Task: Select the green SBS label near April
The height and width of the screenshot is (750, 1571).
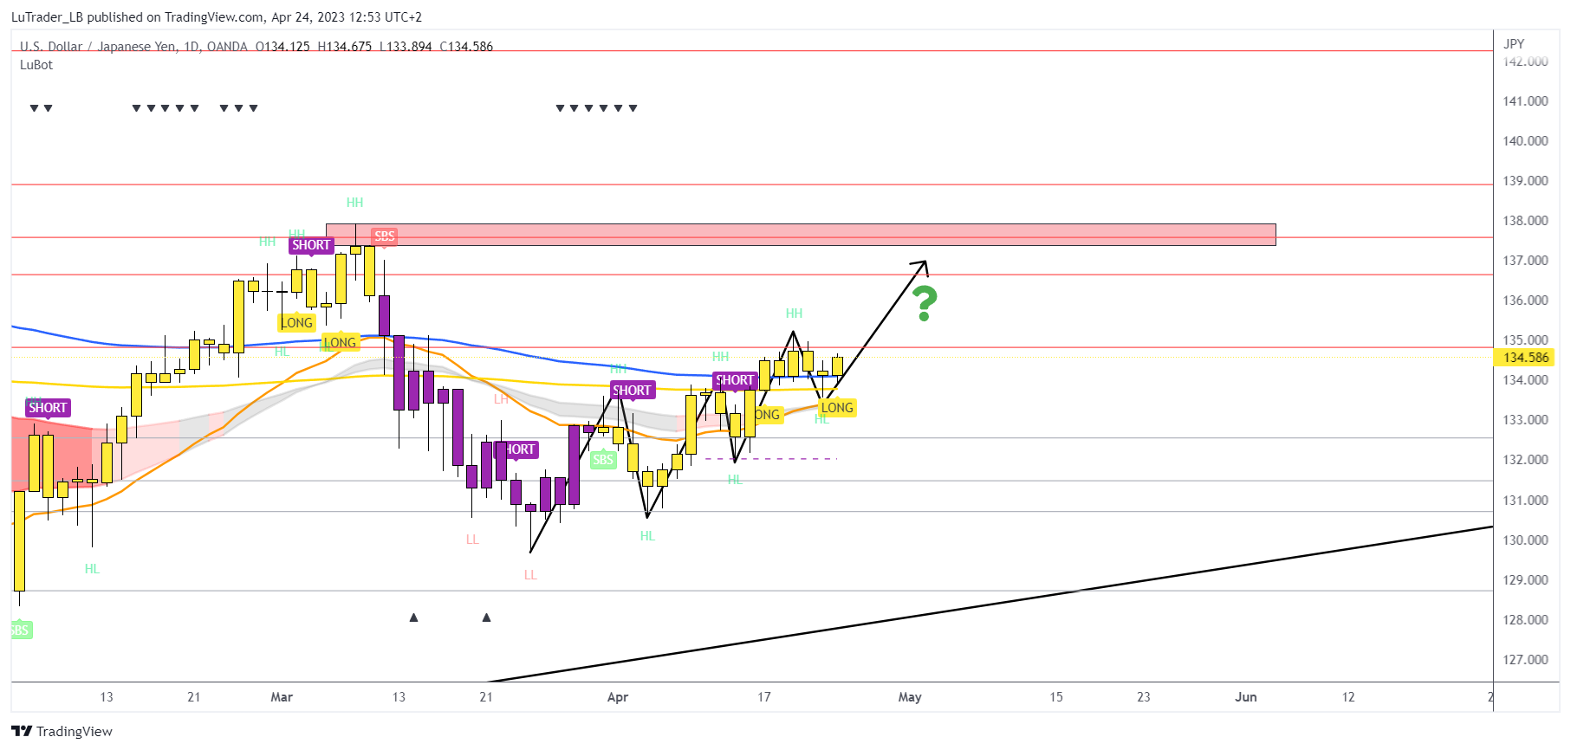Action: pyautogui.click(x=603, y=460)
